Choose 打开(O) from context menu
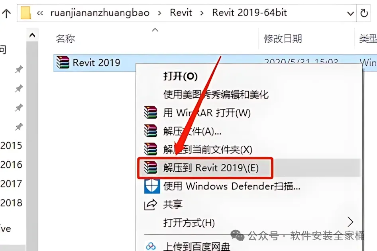This screenshot has height=251, width=377. point(180,76)
